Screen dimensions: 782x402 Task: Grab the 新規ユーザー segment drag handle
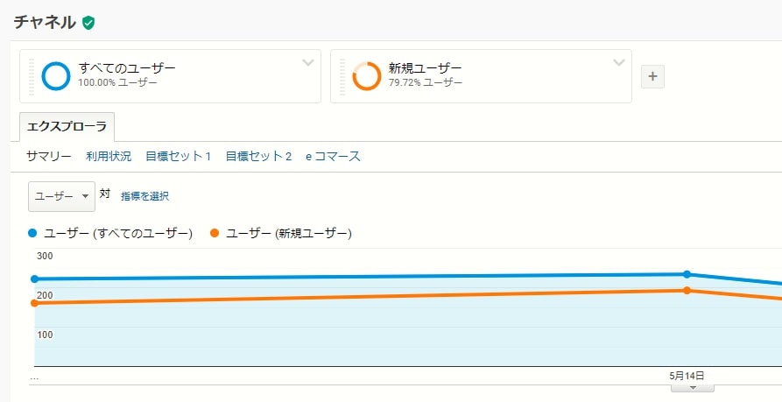(342, 76)
